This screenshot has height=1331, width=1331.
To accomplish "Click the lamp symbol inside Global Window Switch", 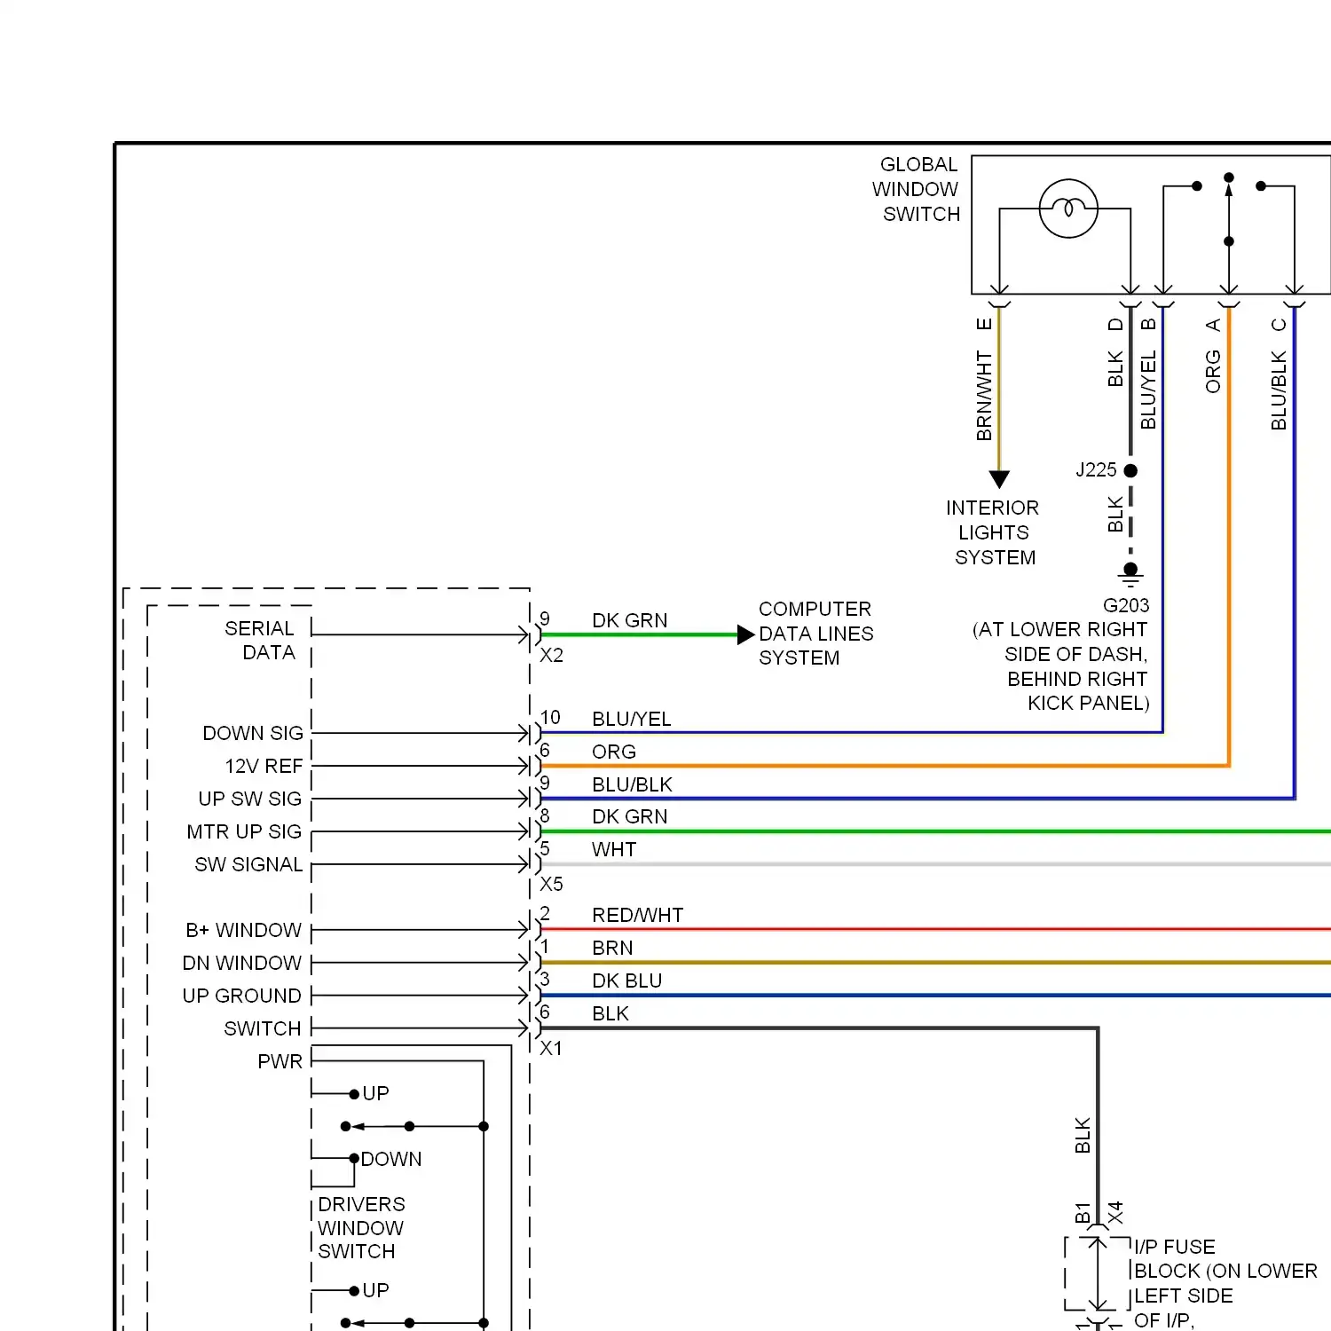I will [x=1068, y=209].
